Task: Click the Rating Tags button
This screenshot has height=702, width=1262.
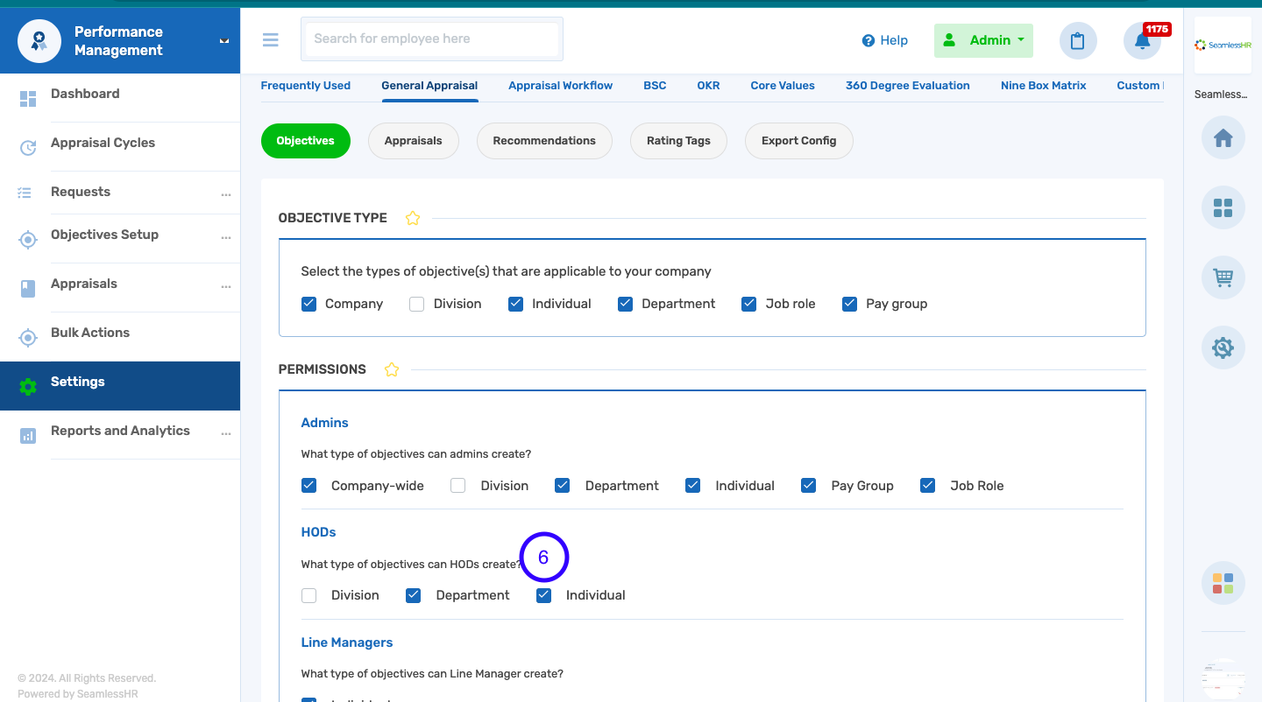Action: click(x=678, y=140)
